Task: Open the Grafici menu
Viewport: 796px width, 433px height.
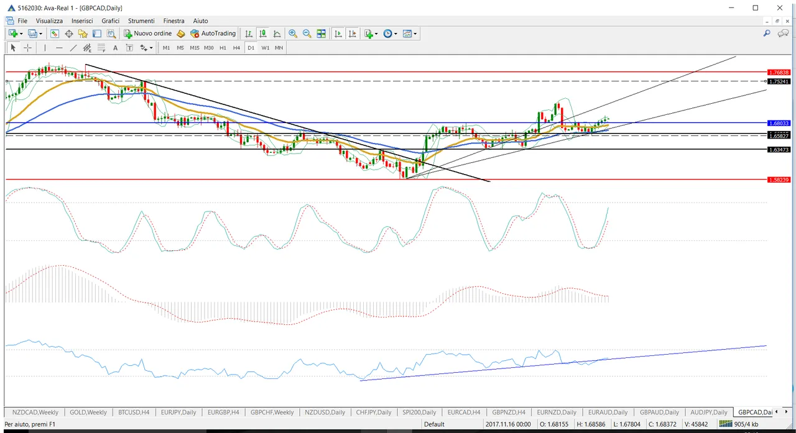Action: point(111,21)
